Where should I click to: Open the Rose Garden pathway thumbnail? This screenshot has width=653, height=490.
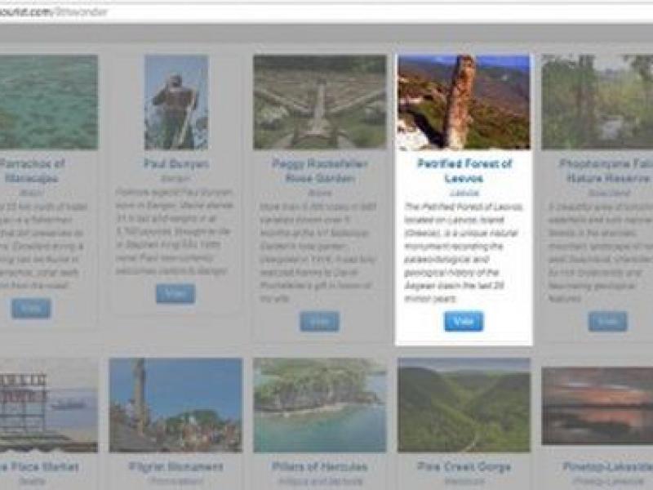click(319, 102)
